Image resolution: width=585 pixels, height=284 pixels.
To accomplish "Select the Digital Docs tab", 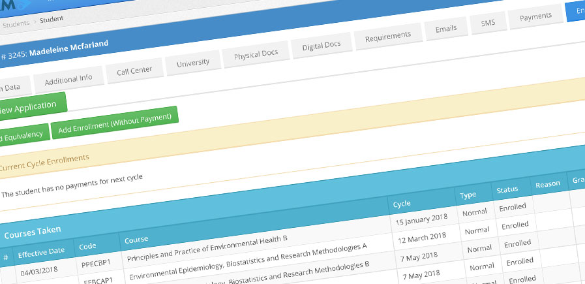I will 322,45.
